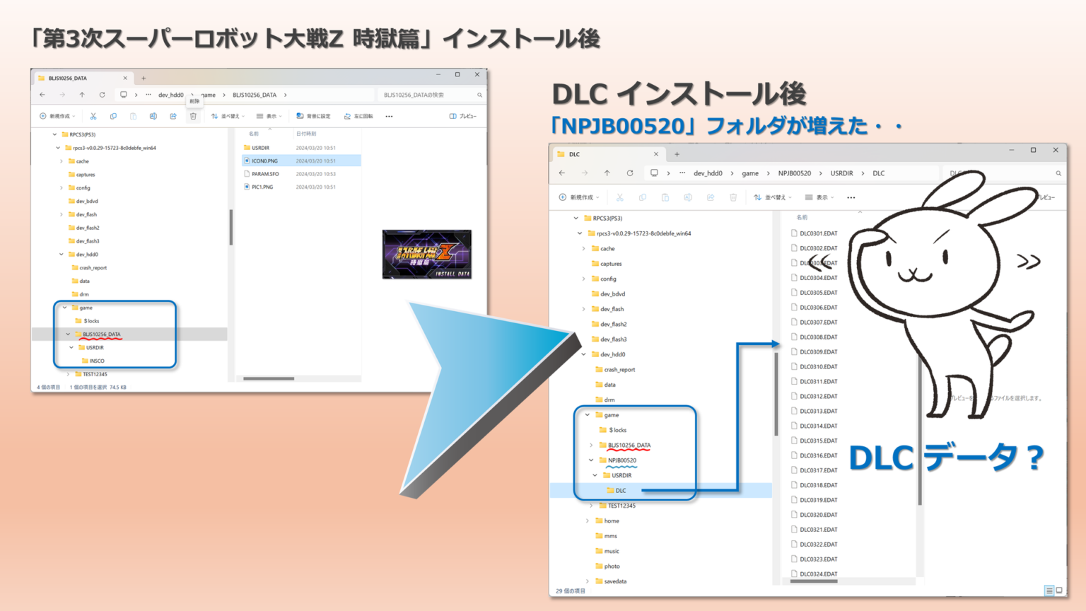Click Delete trash icon in BLJS10256_DATA window

coord(193,116)
